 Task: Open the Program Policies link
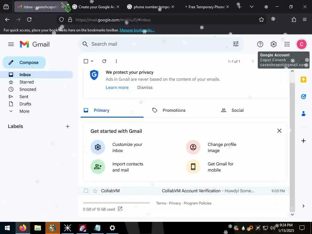[197, 203]
